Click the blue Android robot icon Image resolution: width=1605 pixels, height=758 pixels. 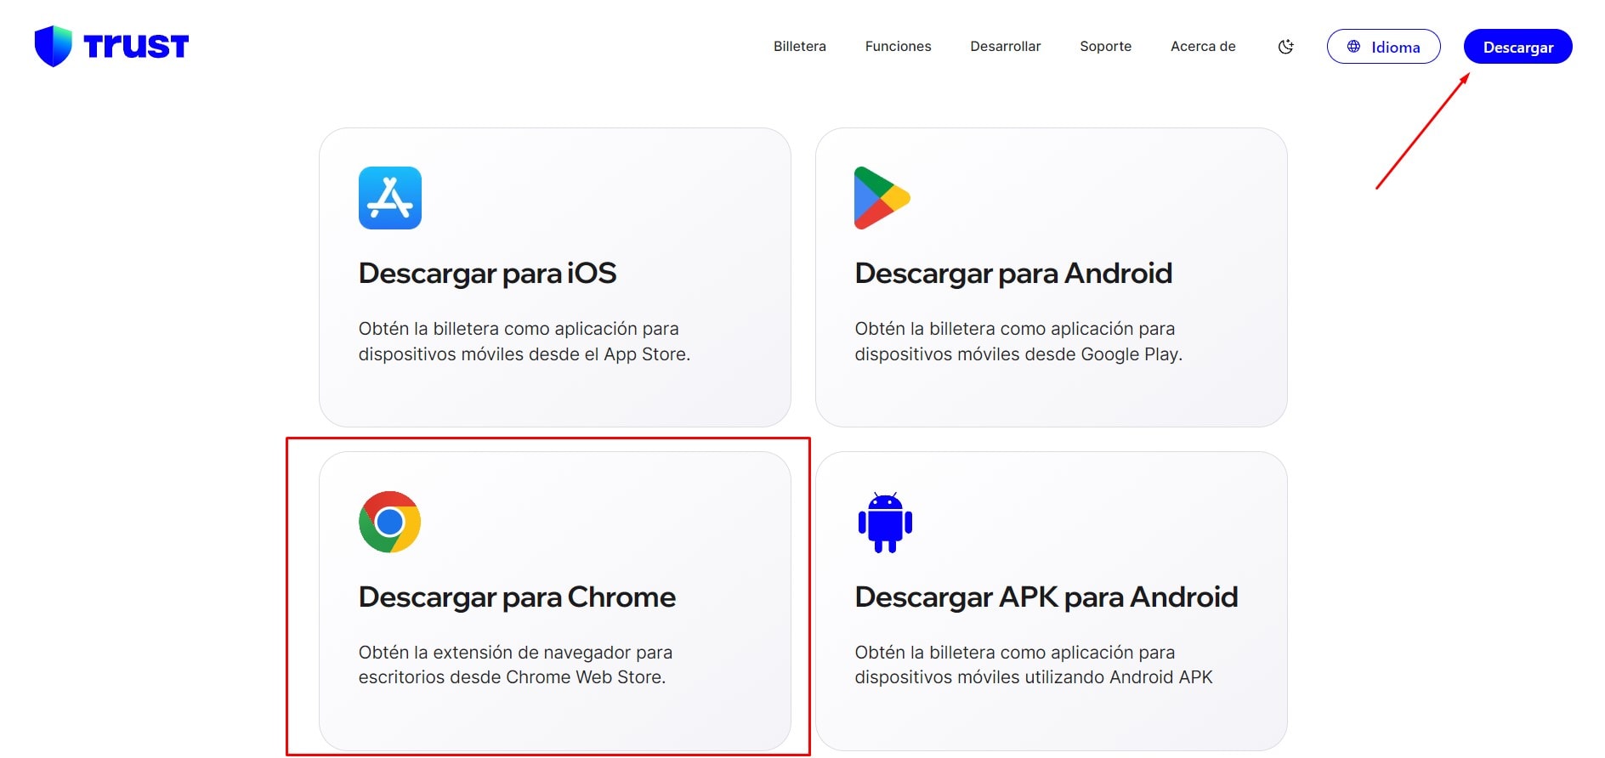[x=885, y=523]
